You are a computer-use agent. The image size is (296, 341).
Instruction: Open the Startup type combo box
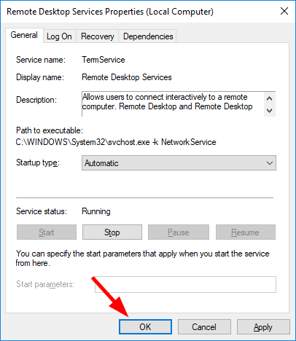[179, 163]
